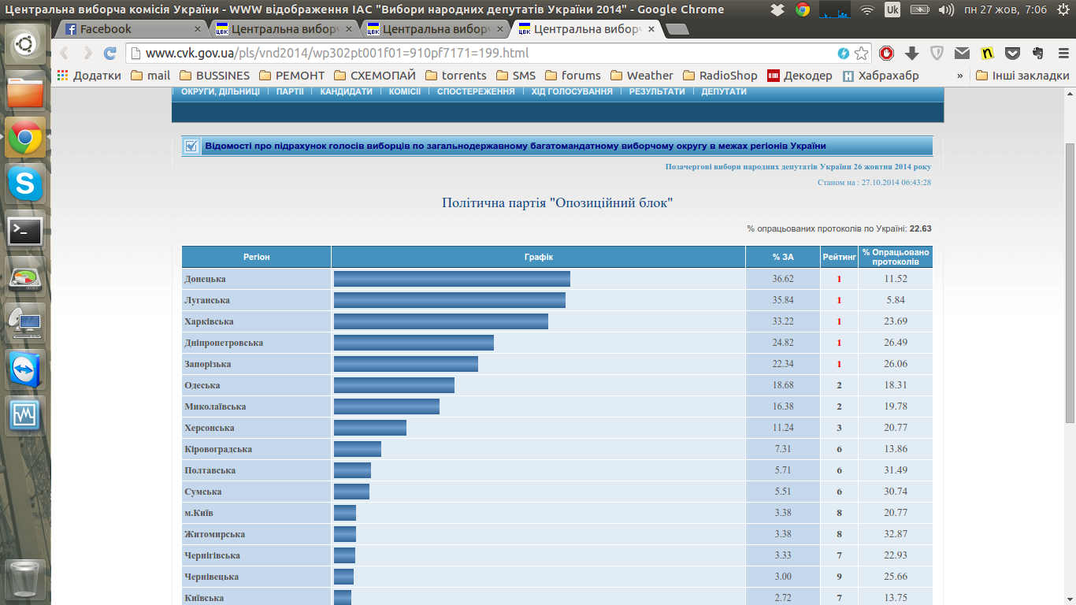Switch to the Facebook tab

[x=130, y=29]
